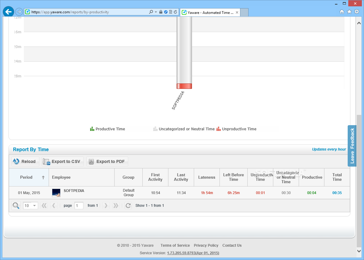
Task: Click the Total Time column header
Action: pos(337,177)
